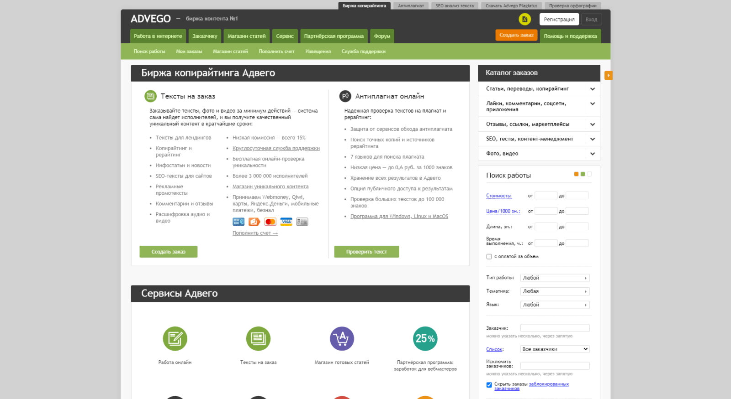Click the Стоимость dotted link label

point(499,196)
